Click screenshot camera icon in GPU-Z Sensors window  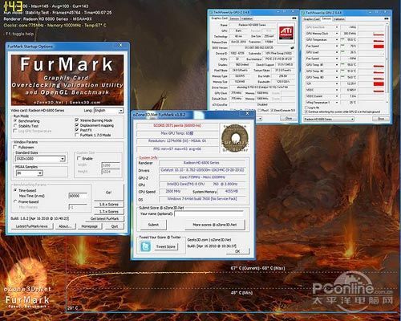point(387,18)
